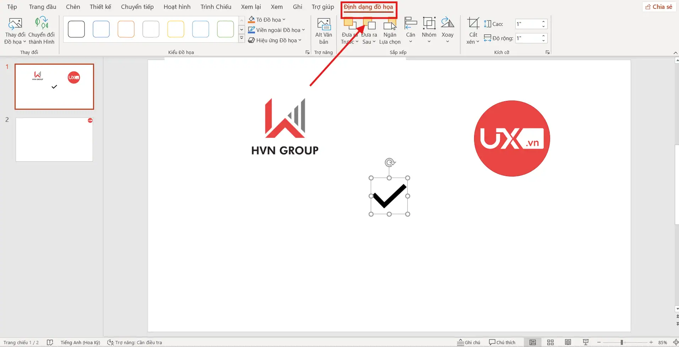The image size is (679, 347).
Task: Select the black checkmark graphic
Action: (390, 196)
